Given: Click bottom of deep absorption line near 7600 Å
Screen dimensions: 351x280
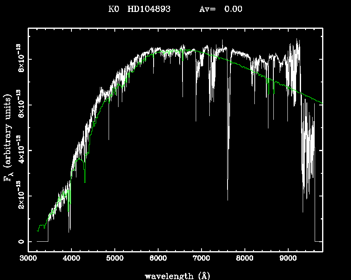Looking at the screenshot, I should click(228, 199).
